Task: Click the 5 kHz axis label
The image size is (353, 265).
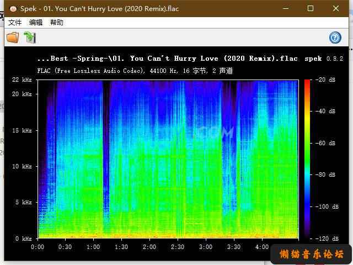Action: [x=23, y=202]
